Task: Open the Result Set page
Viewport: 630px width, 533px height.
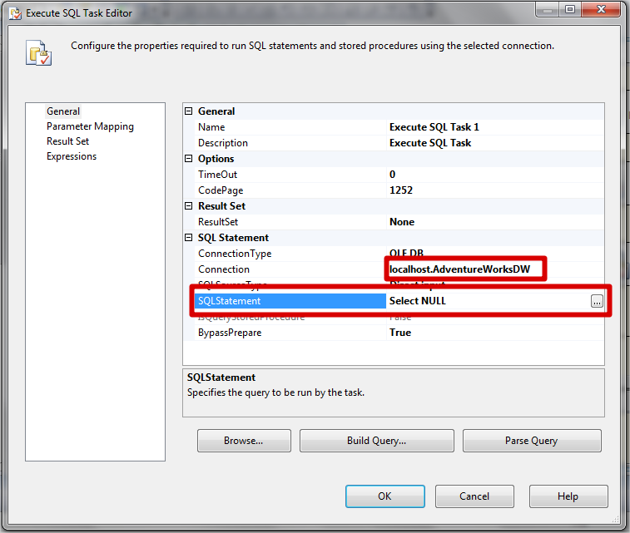Action: coord(67,141)
